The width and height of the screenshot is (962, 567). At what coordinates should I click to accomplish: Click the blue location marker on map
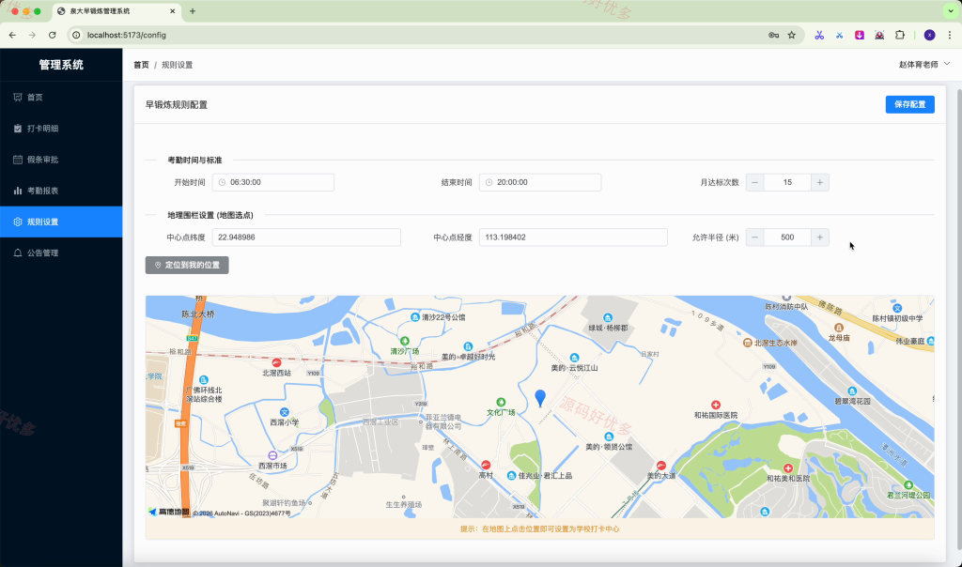pos(540,398)
